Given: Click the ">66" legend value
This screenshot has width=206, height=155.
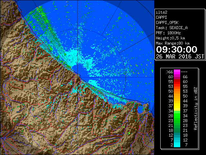Looking at the screenshot, I should pyautogui.click(x=170, y=72).
